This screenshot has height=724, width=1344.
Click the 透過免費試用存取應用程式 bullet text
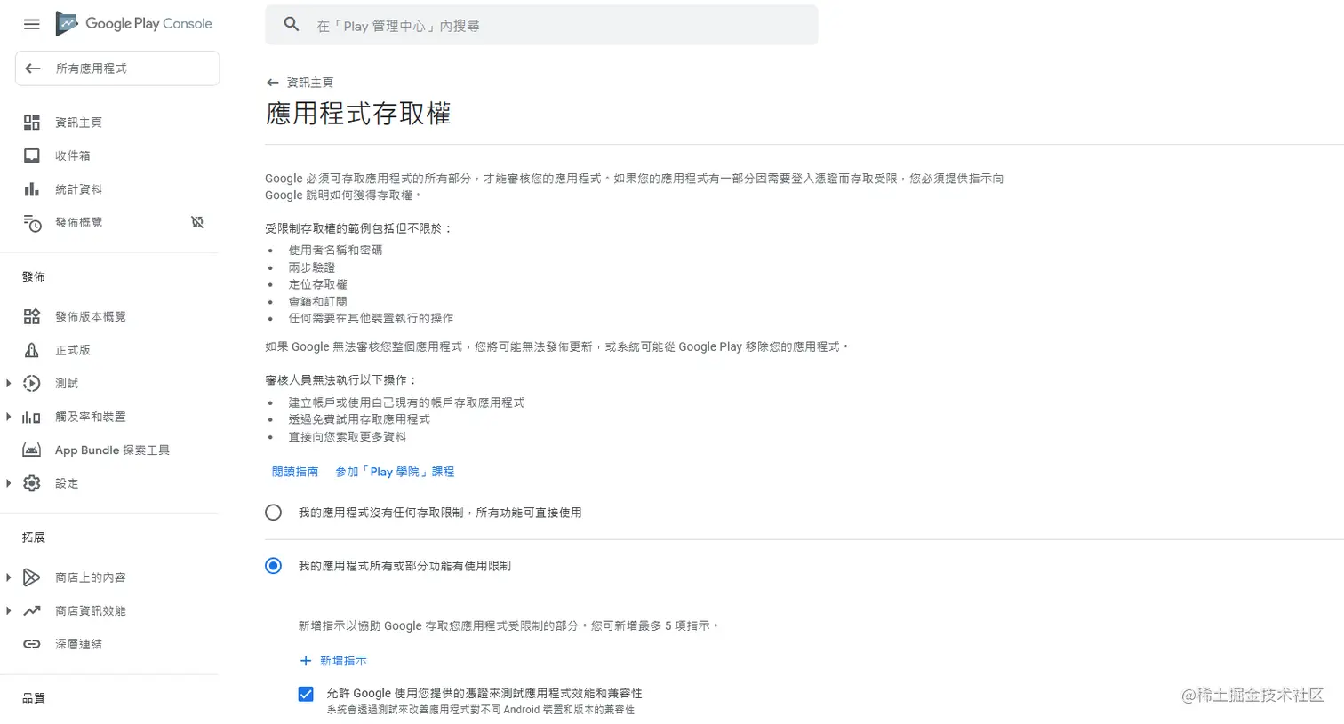point(359,419)
